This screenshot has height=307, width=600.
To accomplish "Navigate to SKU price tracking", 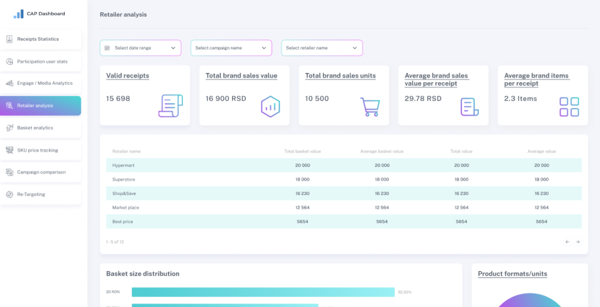I will click(x=37, y=150).
